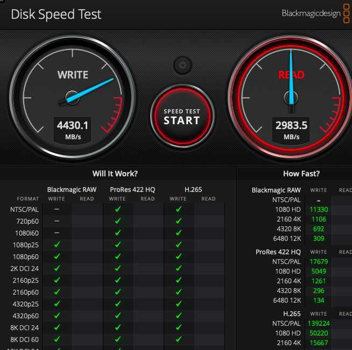Click the ProRes 2160 4K write value 1261
Viewport: 352px width, 350px height.
319,281
